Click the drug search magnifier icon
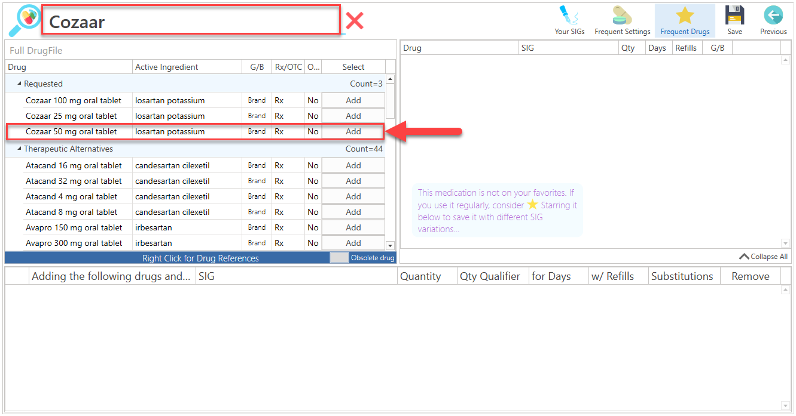 (x=25, y=21)
